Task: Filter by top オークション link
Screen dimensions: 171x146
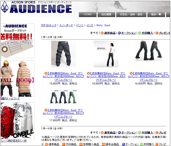Action: pyautogui.click(x=128, y=33)
